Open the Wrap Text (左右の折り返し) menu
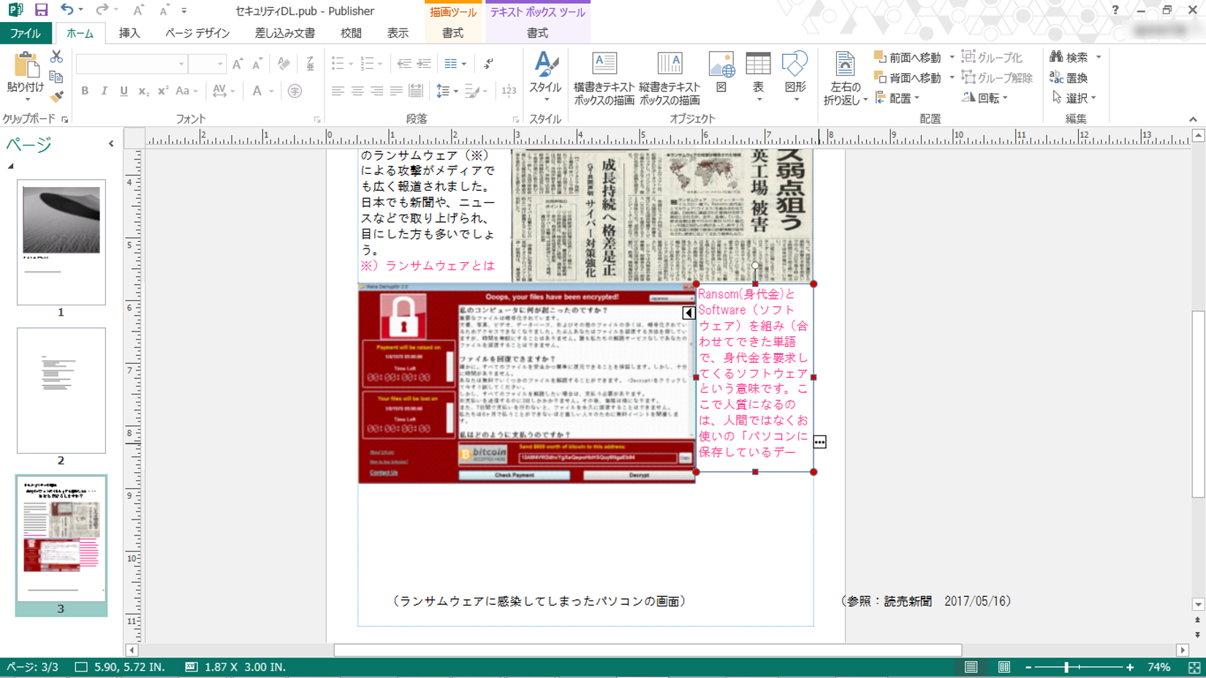The width and height of the screenshot is (1206, 678). (x=845, y=78)
